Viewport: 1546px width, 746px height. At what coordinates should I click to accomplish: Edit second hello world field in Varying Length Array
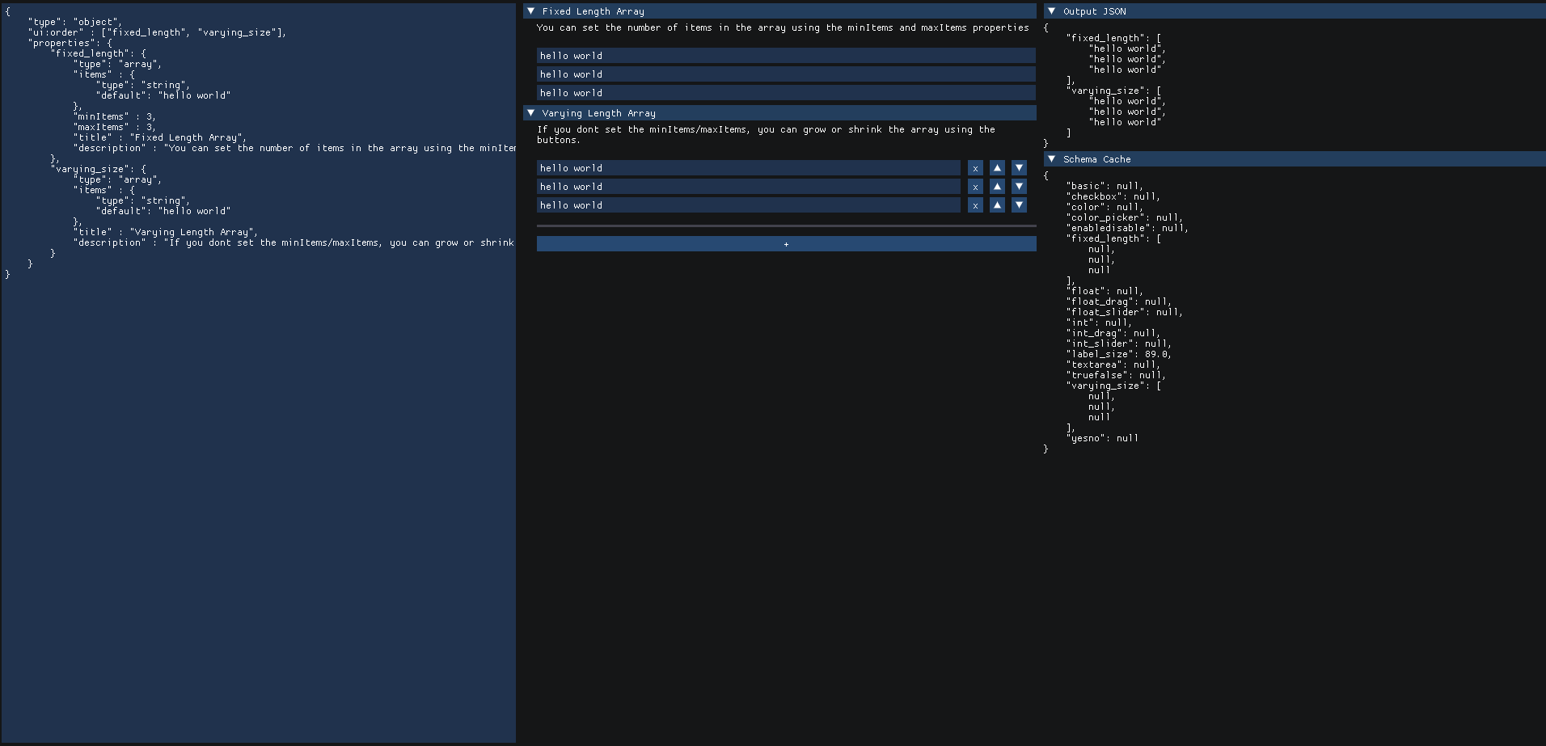749,187
